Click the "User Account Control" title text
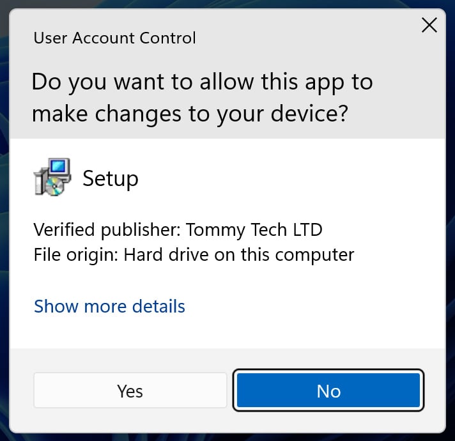The width and height of the screenshot is (455, 441). [x=114, y=38]
